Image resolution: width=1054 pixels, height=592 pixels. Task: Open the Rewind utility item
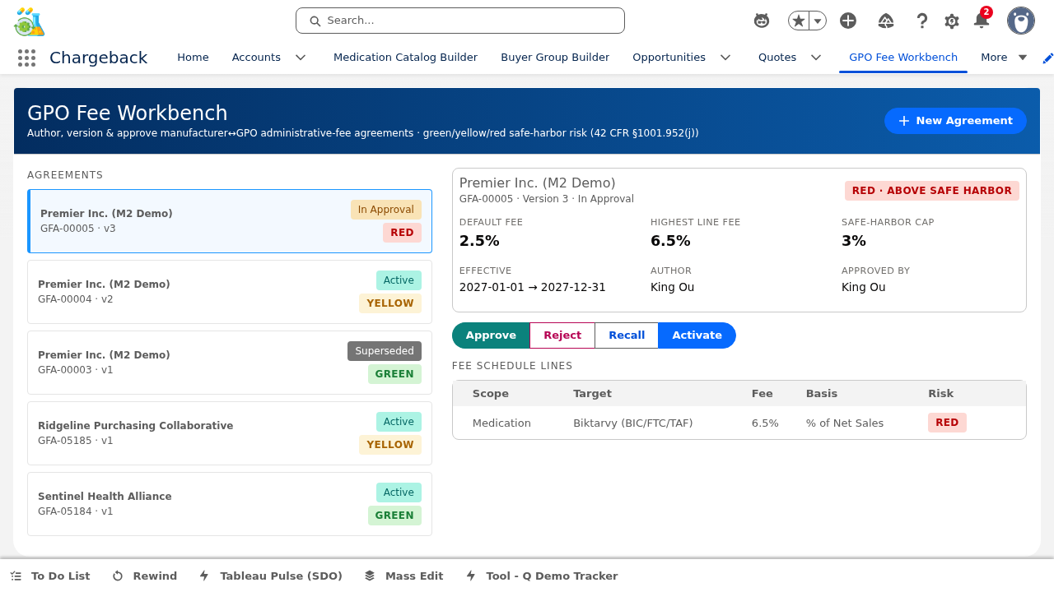pos(145,576)
